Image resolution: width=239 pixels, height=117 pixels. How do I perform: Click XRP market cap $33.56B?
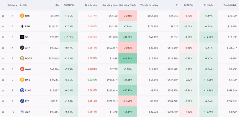pyautogui.click(x=153, y=48)
